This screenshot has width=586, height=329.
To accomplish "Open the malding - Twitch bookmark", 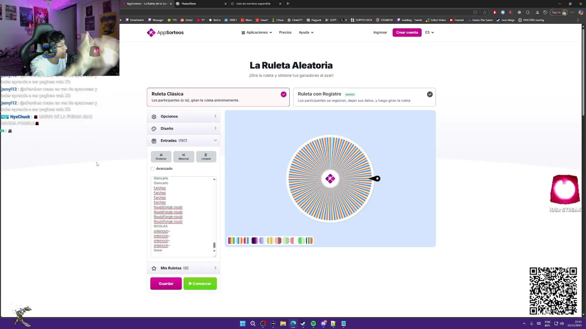I will [410, 20].
